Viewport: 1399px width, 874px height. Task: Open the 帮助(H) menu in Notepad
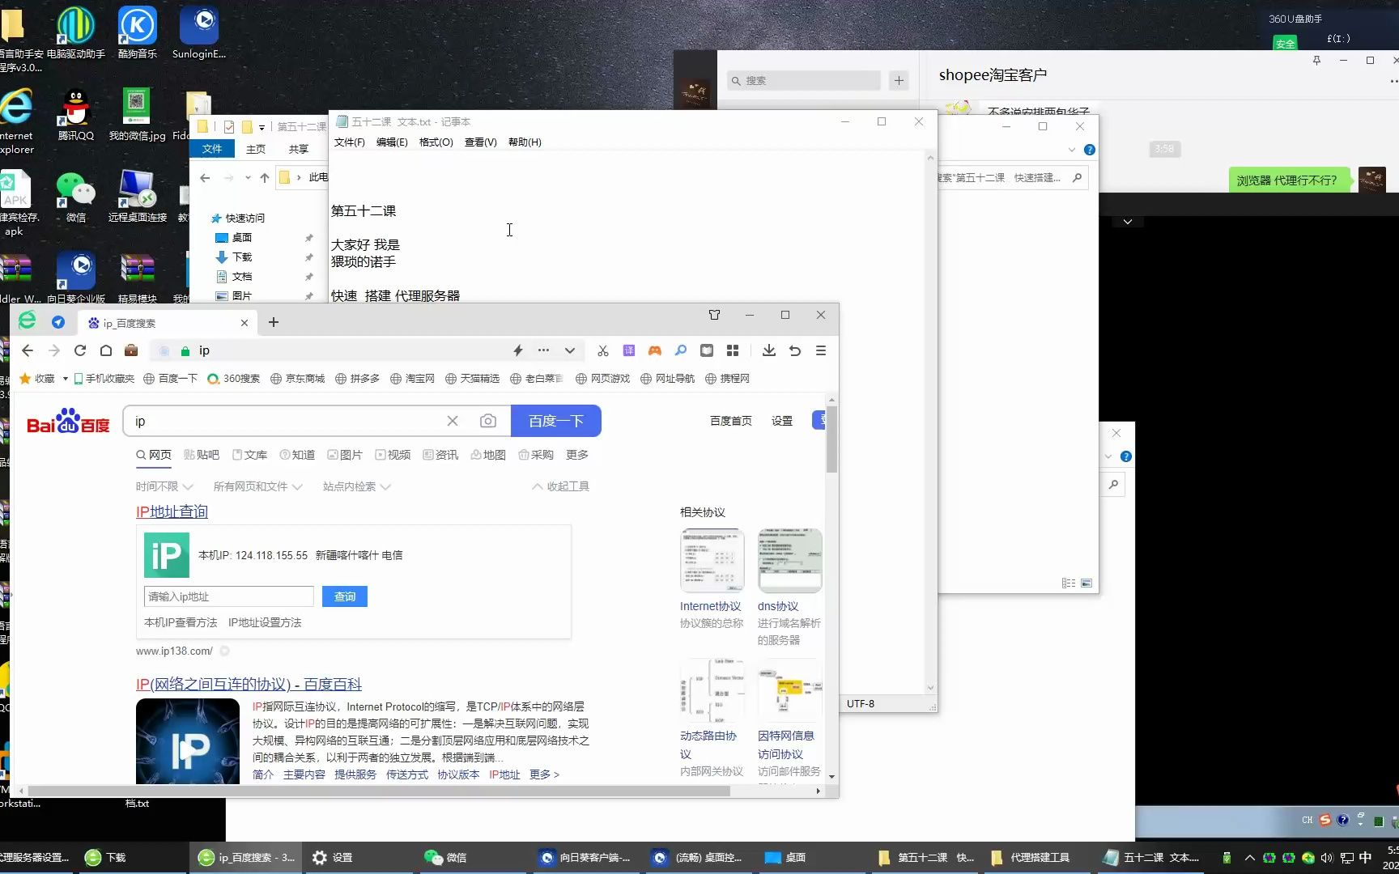[525, 142]
